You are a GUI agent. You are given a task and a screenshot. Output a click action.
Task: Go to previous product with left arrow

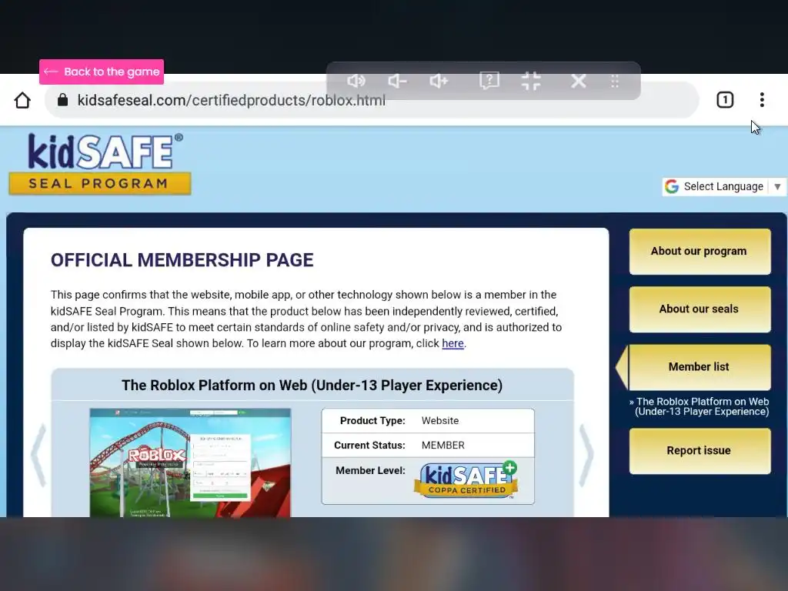39,455
